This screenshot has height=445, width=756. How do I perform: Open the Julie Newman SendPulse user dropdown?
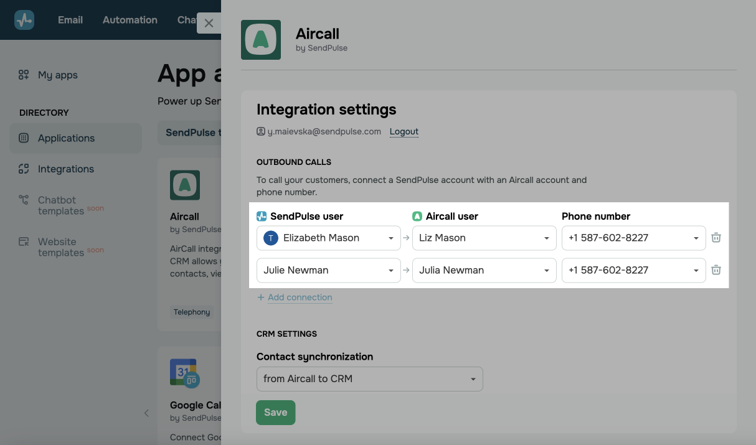point(329,270)
